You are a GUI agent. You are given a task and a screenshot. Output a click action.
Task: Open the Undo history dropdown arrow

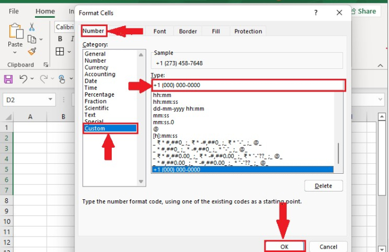pyautogui.click(x=32, y=79)
